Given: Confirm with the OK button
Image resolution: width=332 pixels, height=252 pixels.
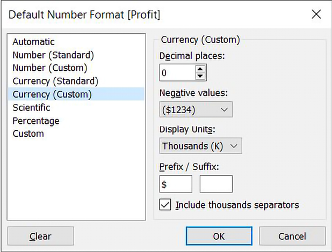Looking at the screenshot, I should (x=219, y=236).
